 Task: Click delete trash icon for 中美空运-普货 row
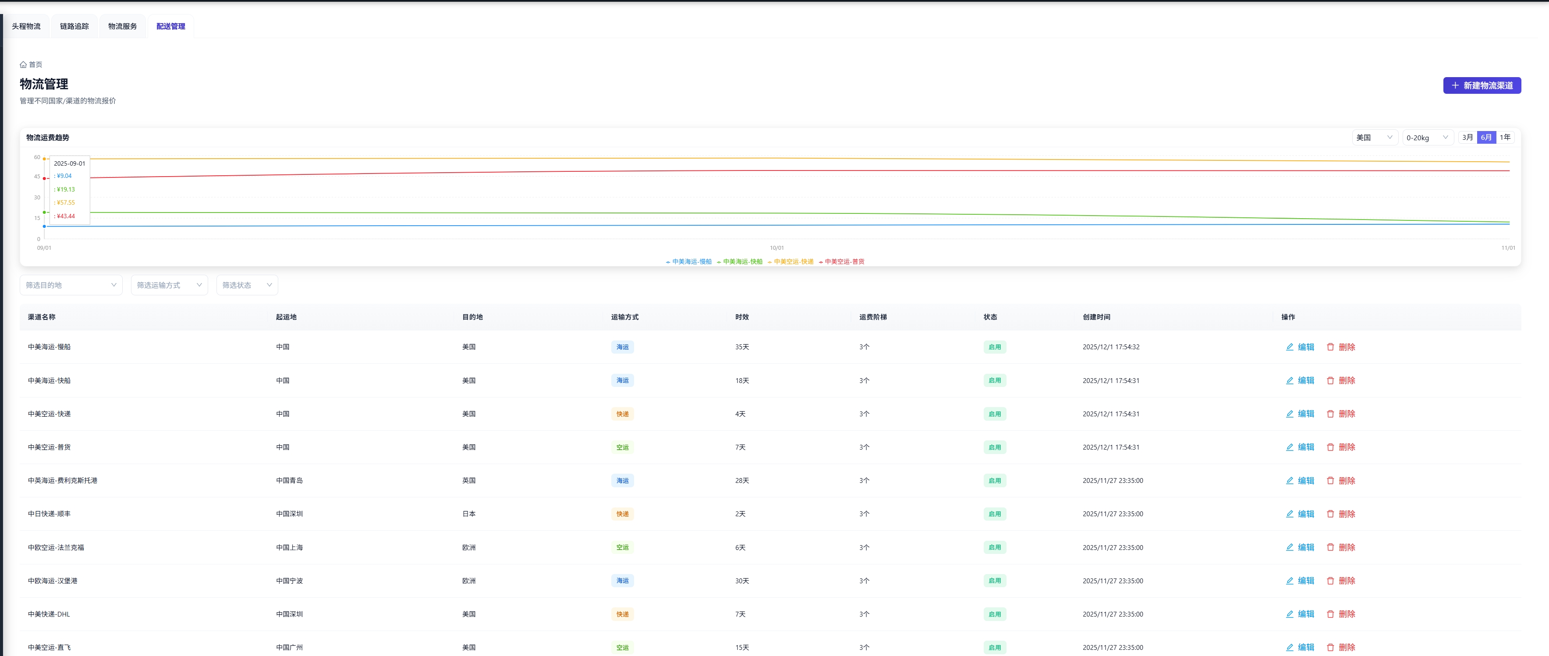point(1330,447)
